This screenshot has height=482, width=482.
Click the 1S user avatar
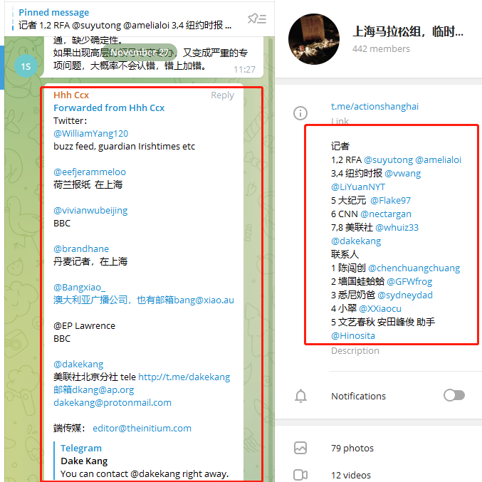[26, 66]
